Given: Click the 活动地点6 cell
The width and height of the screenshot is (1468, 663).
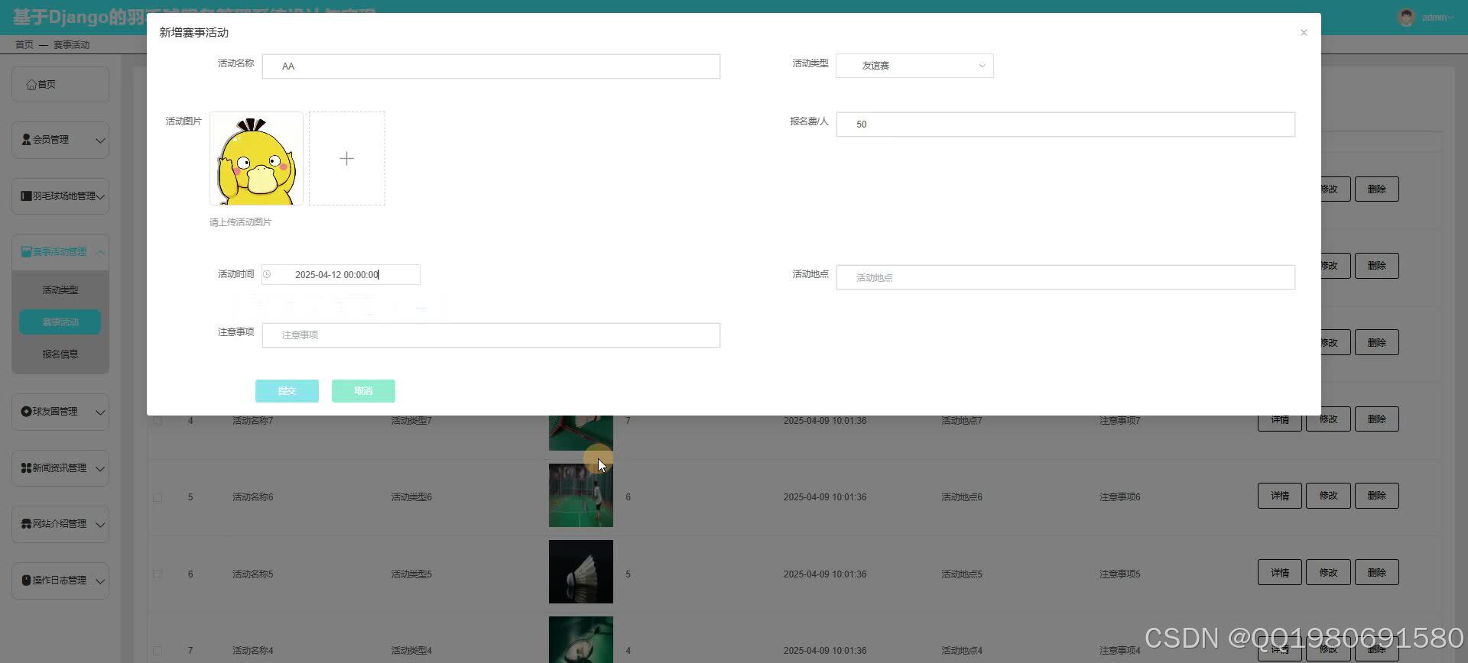Looking at the screenshot, I should pyautogui.click(x=962, y=497).
